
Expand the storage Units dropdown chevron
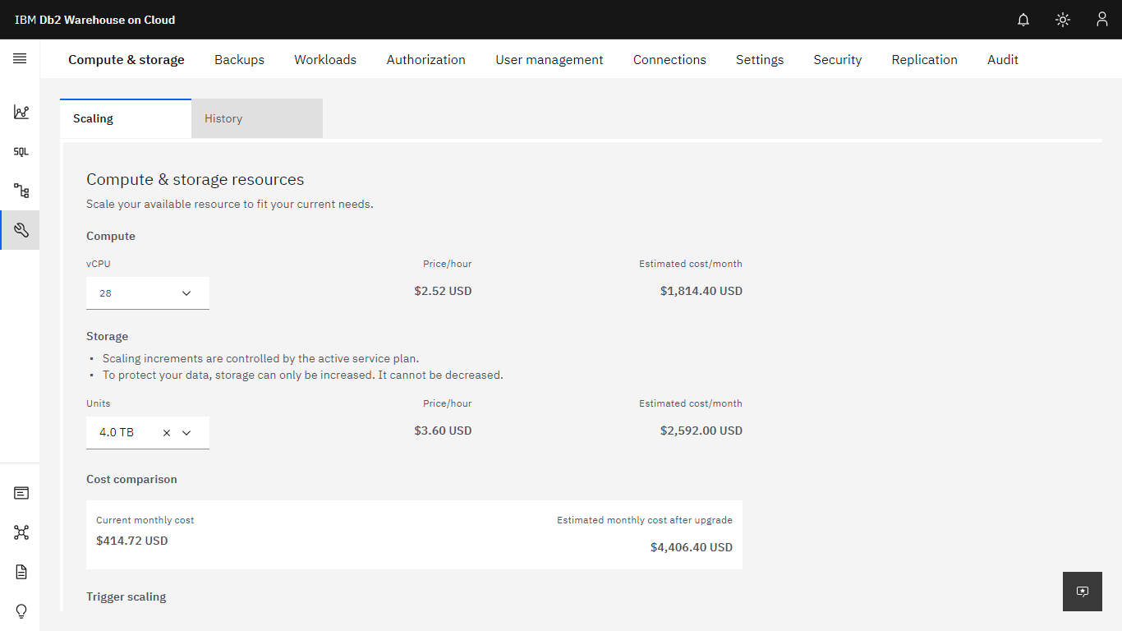tap(186, 433)
